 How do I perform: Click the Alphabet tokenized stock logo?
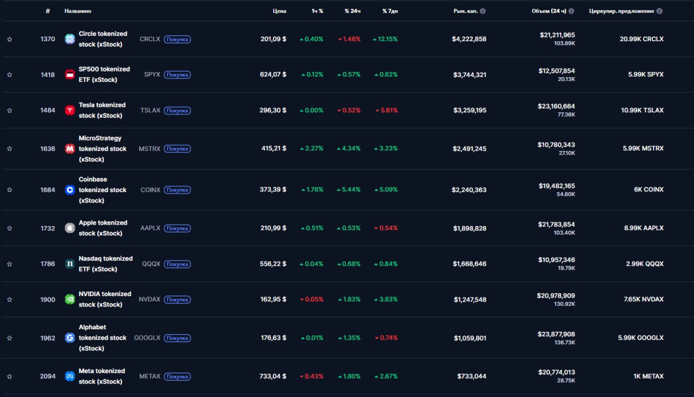tap(69, 338)
